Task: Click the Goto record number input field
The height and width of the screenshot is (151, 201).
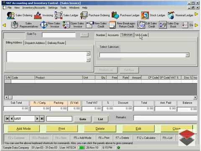Action: click(59, 119)
